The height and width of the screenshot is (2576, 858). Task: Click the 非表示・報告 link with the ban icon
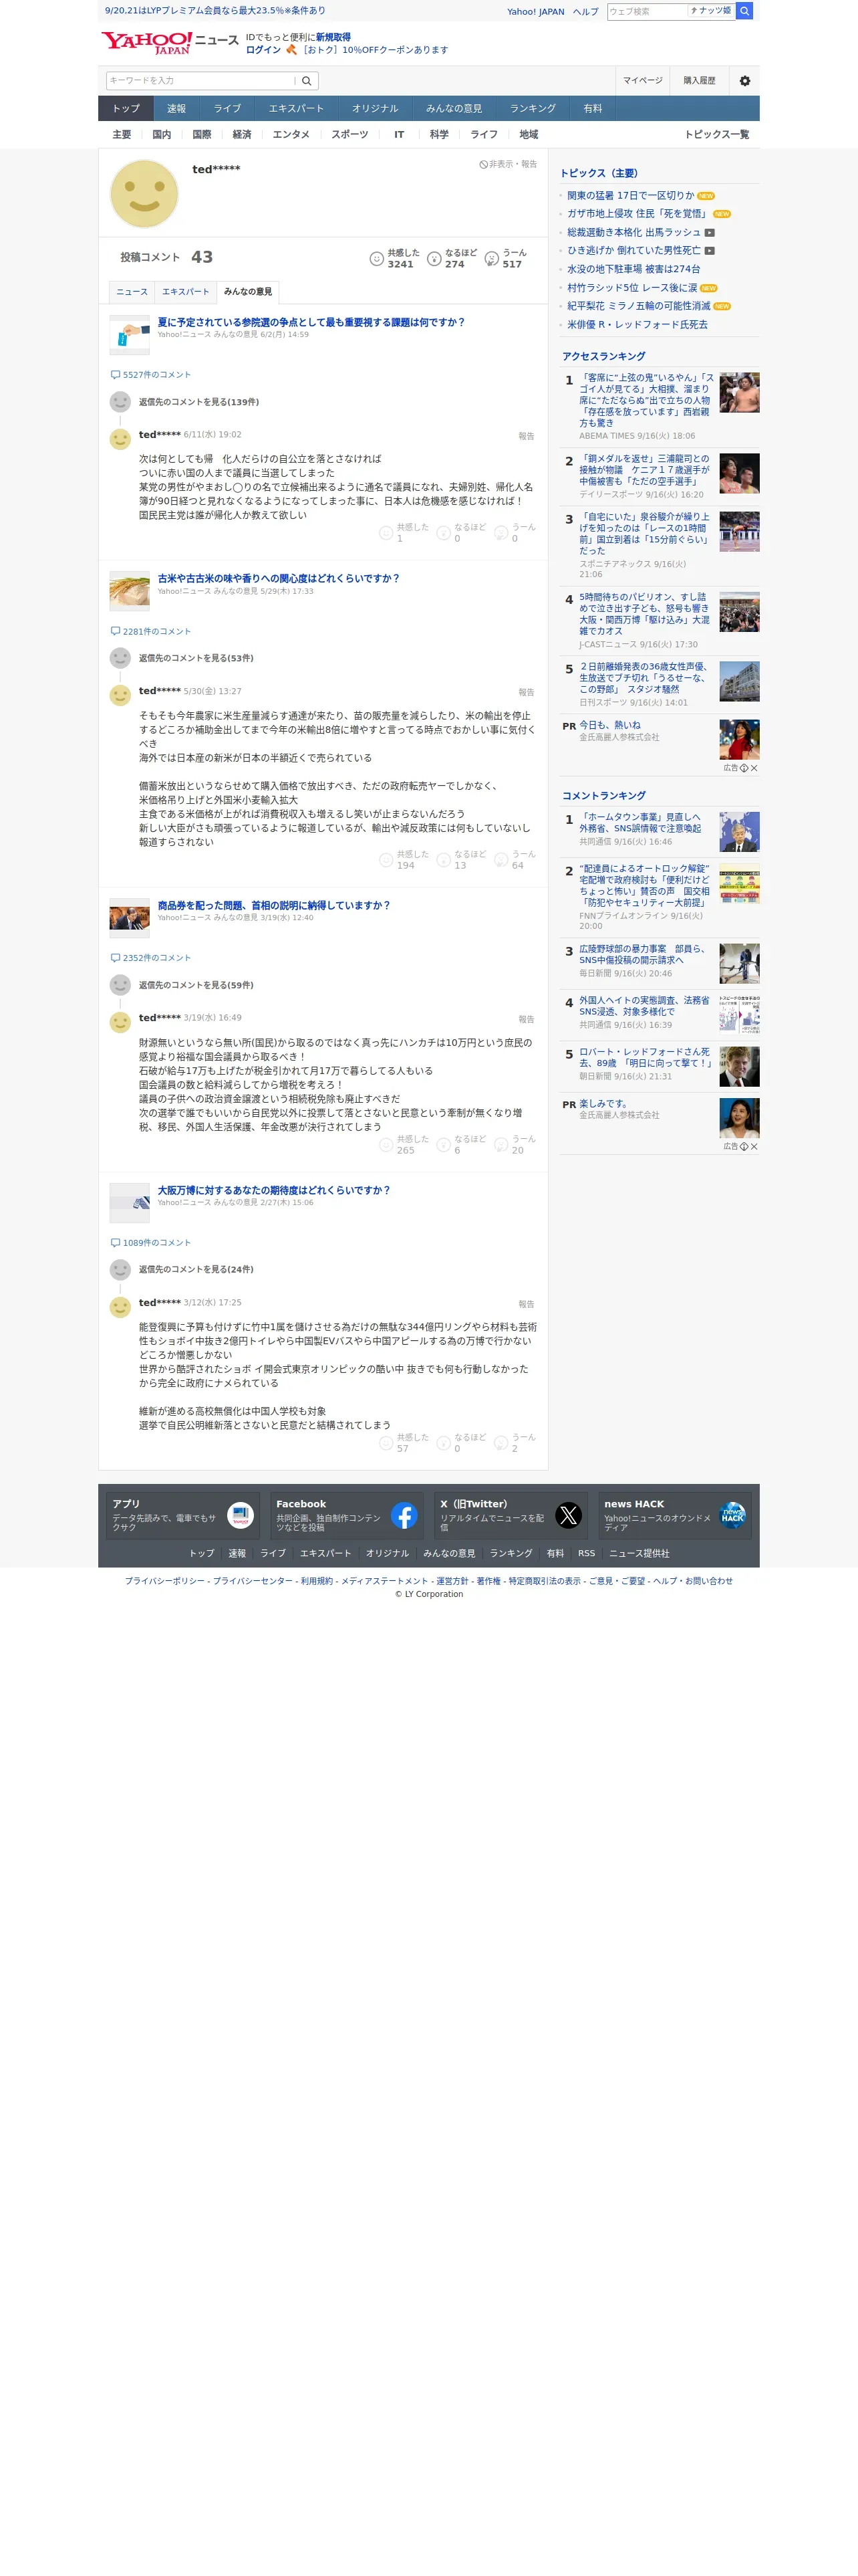tap(509, 164)
